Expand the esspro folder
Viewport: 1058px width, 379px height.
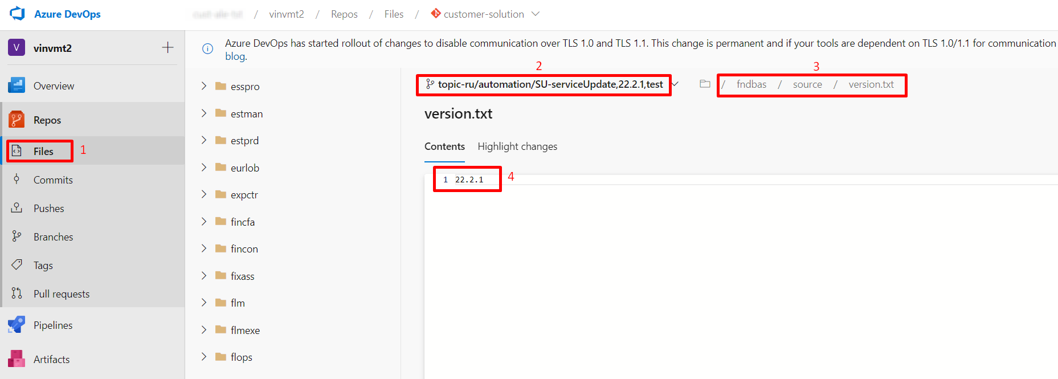pyautogui.click(x=204, y=86)
